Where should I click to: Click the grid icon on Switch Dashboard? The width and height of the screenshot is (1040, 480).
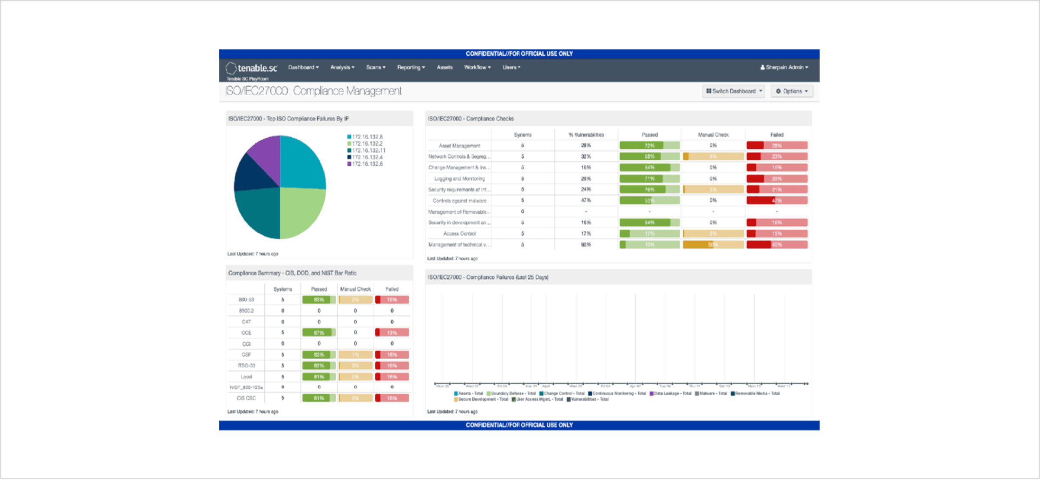pyautogui.click(x=708, y=91)
